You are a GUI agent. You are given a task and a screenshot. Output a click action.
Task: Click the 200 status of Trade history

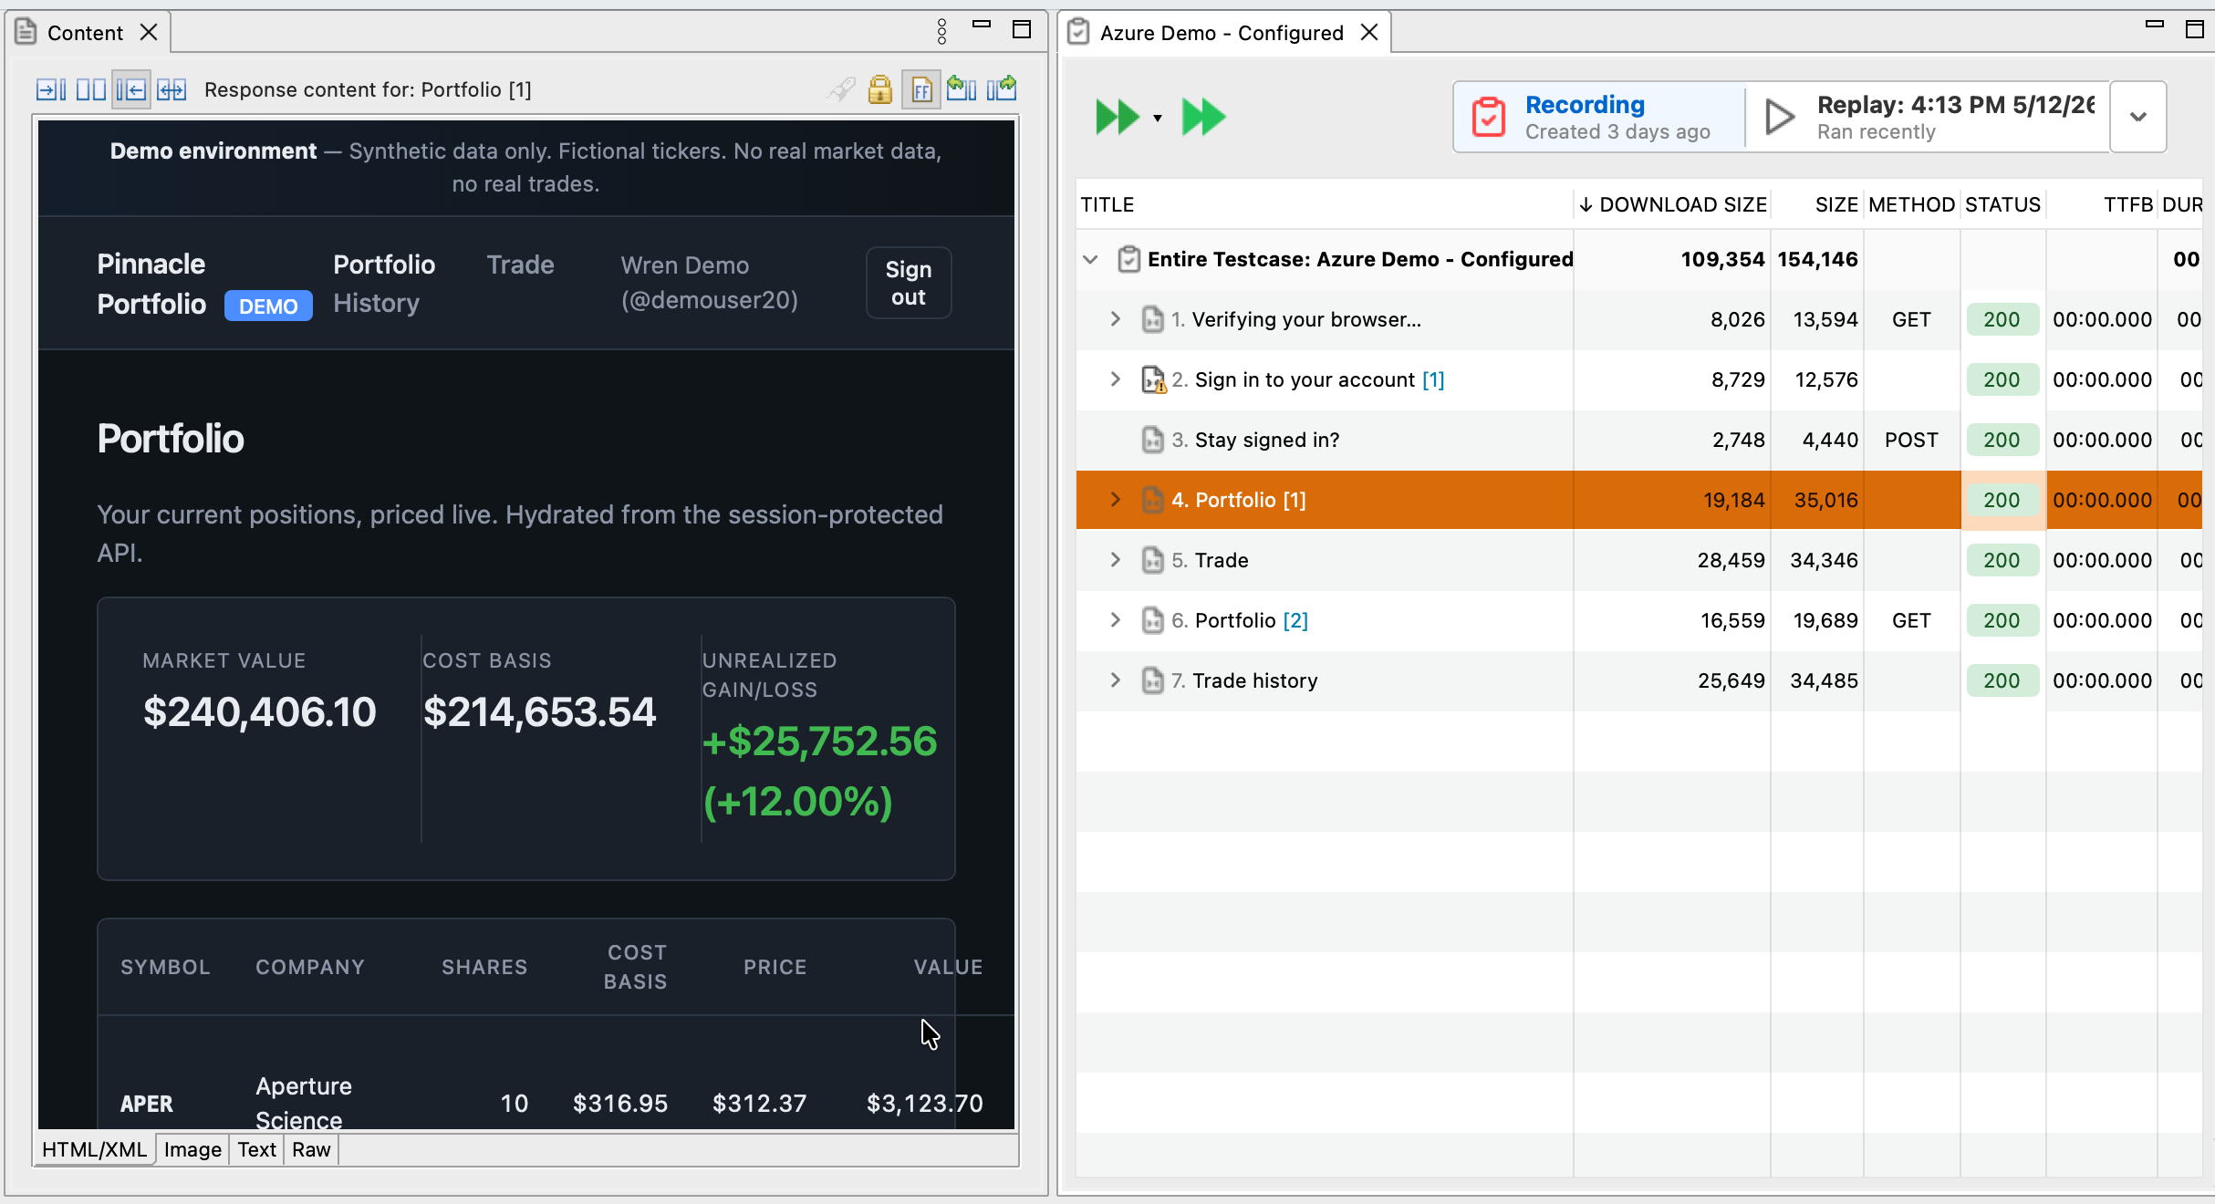[x=2002, y=680]
